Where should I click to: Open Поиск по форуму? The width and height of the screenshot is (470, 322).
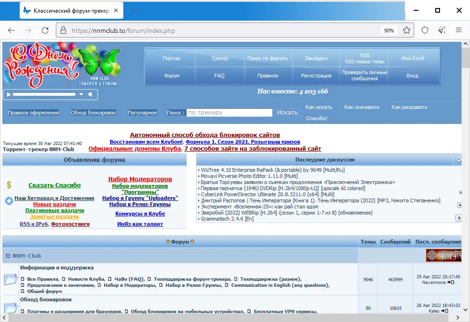pyautogui.click(x=267, y=58)
